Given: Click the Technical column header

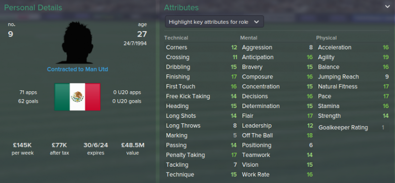Looking at the screenshot, I should tap(176, 38).
